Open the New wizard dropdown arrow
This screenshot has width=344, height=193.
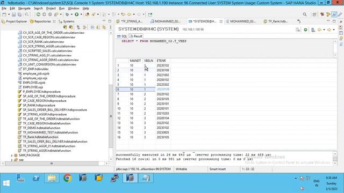pyautogui.click(x=9, y=14)
